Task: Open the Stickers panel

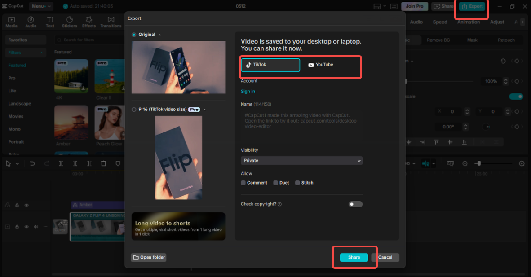Action: 70,22
